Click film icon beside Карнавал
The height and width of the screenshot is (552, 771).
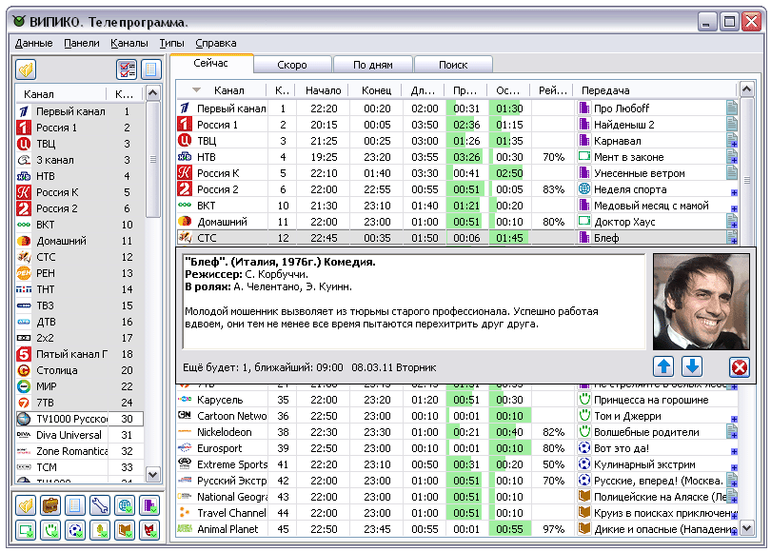tap(584, 141)
